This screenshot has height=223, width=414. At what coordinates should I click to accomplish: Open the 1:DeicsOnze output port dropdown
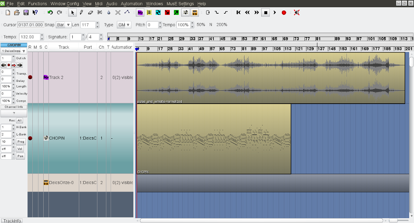[x=14, y=51]
